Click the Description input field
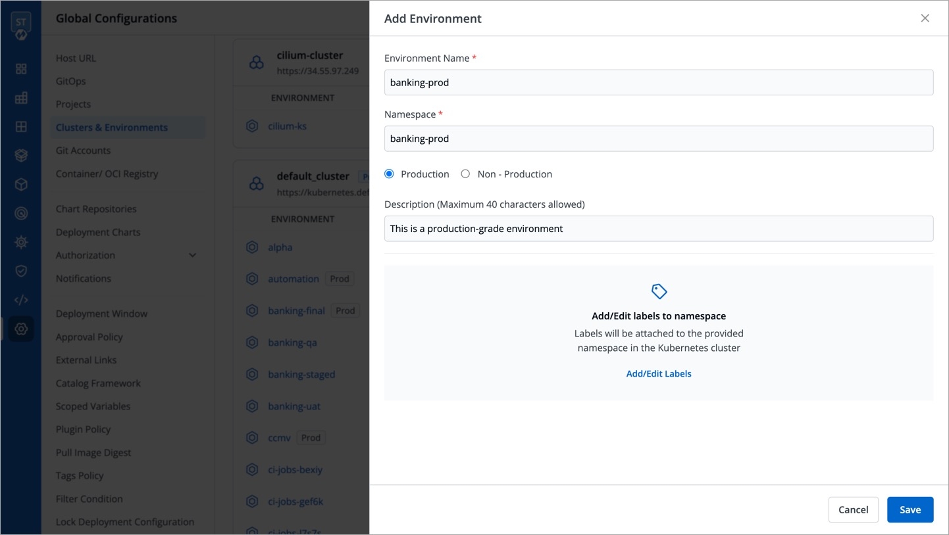 coord(659,229)
